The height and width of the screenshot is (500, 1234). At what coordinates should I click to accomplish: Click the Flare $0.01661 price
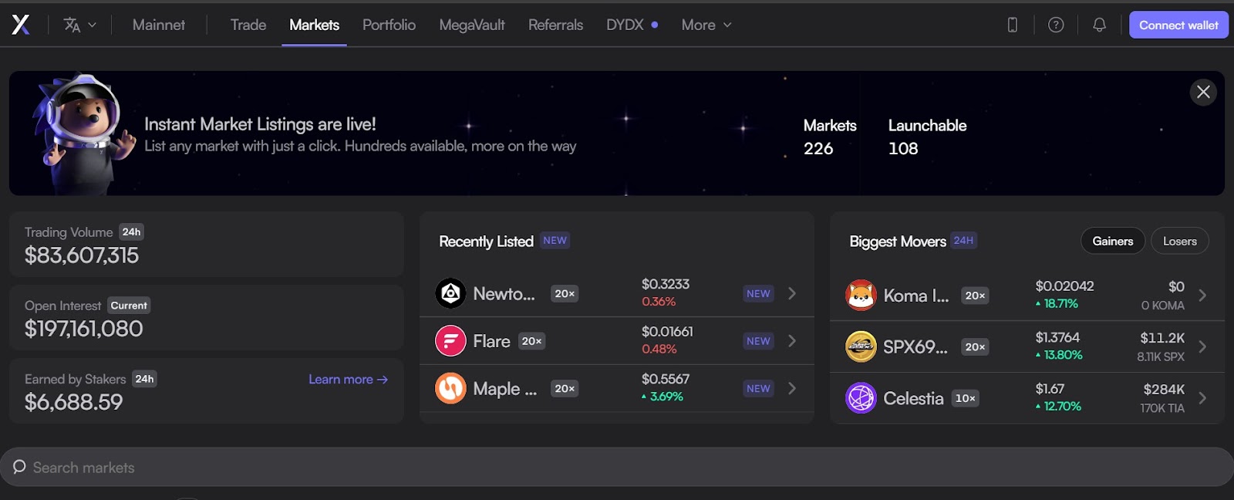[x=667, y=332]
